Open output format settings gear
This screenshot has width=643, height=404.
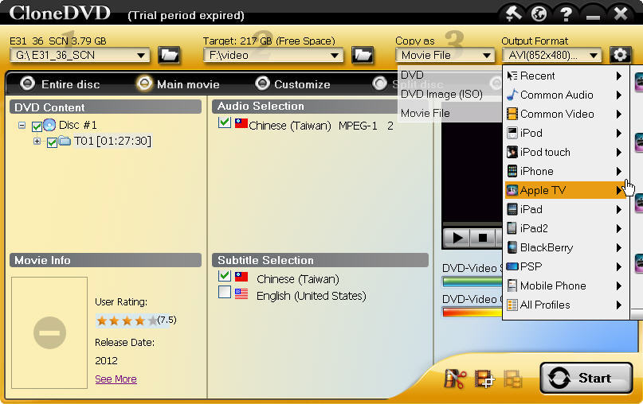[x=620, y=55]
